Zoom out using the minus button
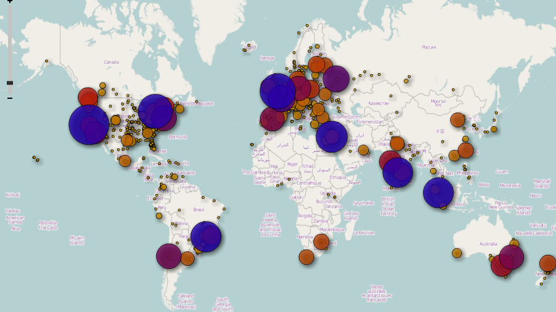The width and height of the screenshot is (556, 312). point(10,98)
